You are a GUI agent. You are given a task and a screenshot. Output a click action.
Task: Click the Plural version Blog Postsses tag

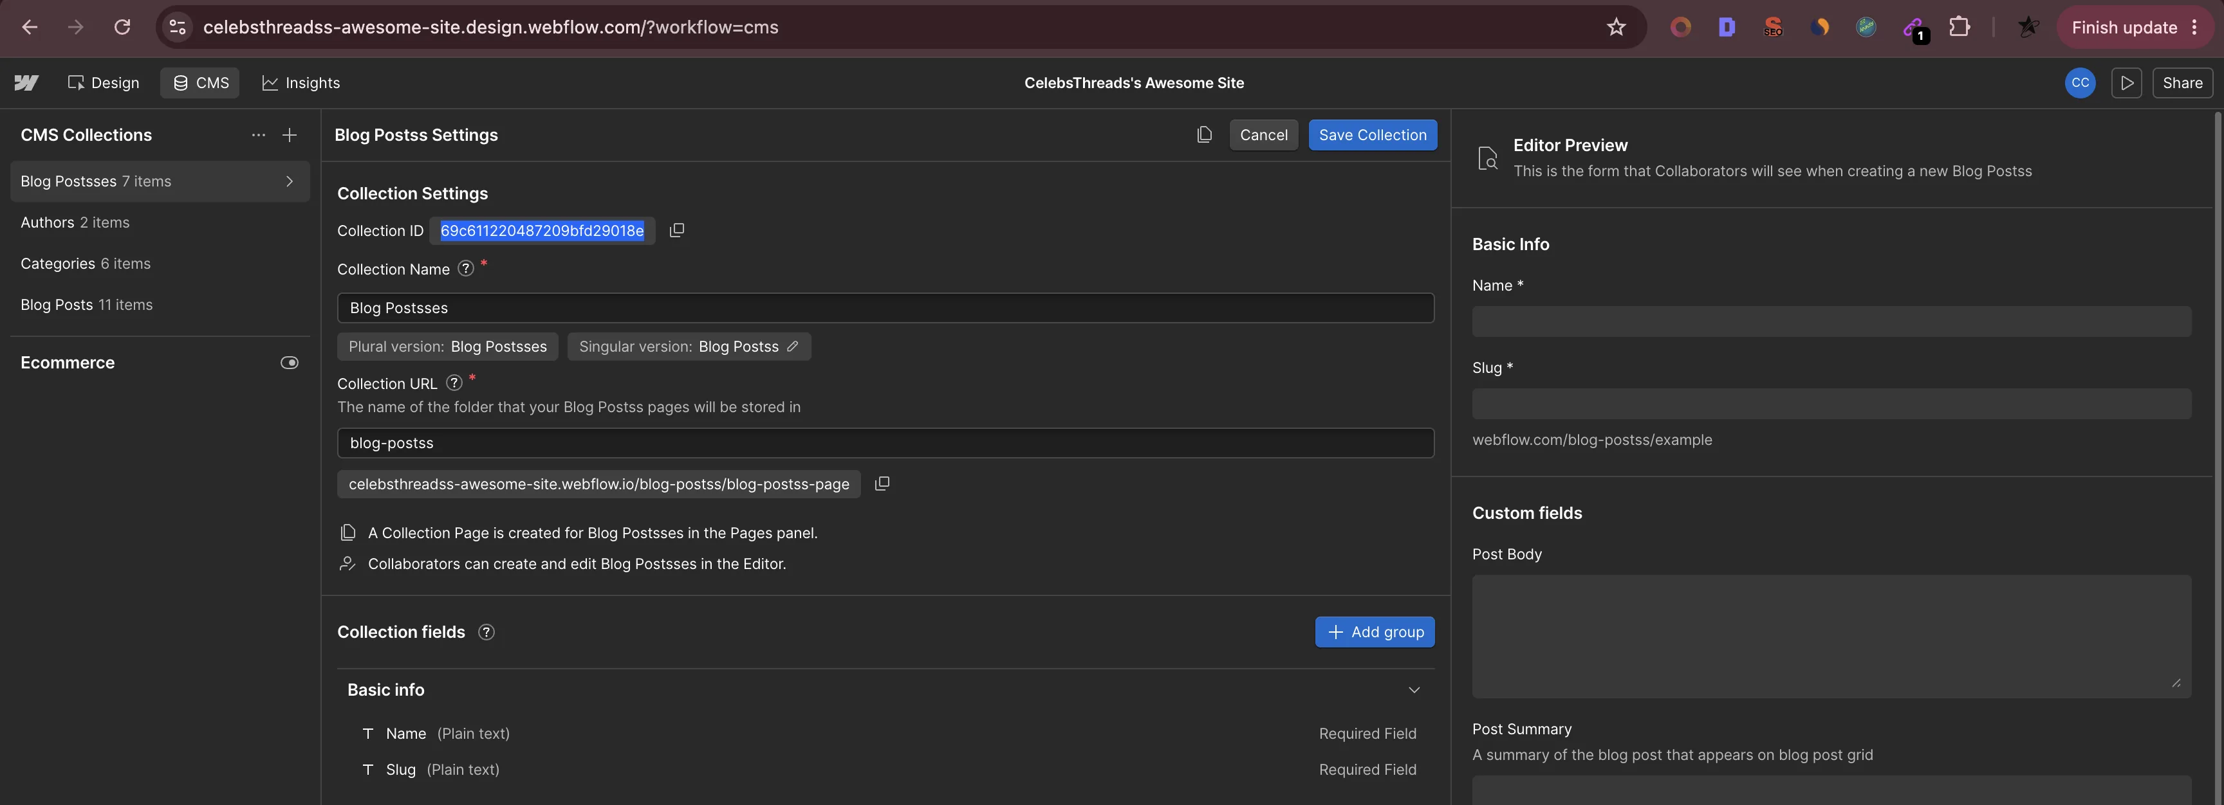(447, 346)
